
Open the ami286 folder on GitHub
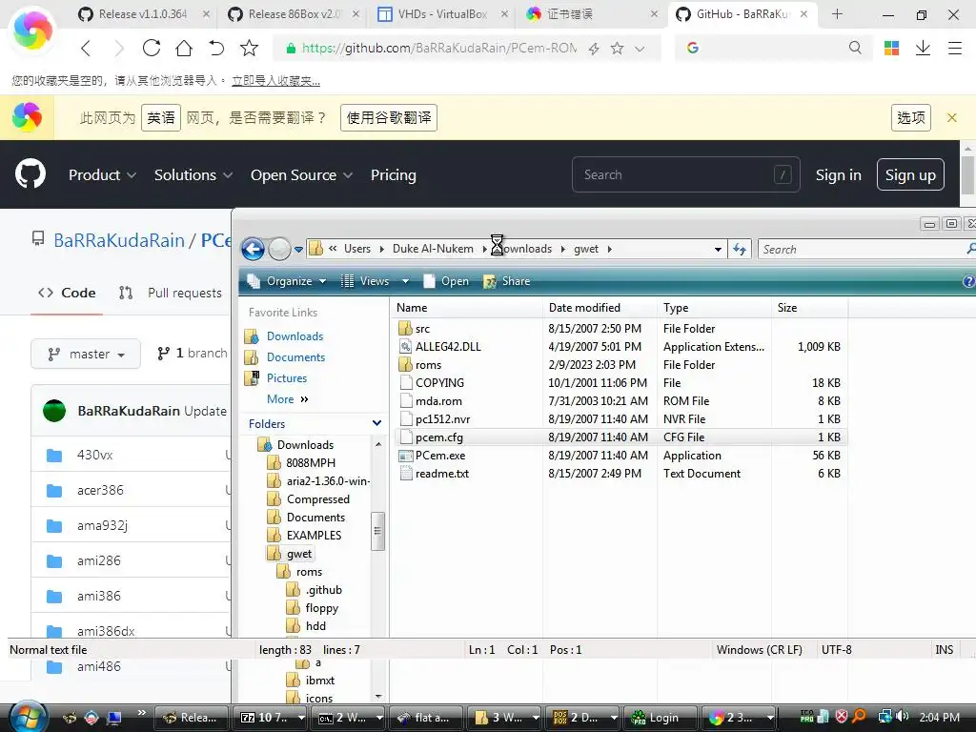click(x=99, y=560)
